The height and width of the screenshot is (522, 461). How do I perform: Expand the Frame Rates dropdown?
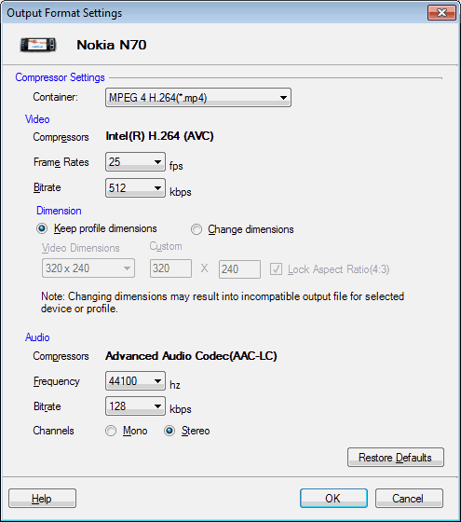click(x=135, y=162)
